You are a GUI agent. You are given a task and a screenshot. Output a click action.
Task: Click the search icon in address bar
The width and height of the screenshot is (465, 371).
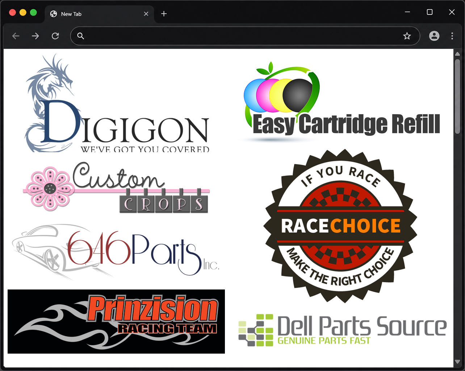81,36
